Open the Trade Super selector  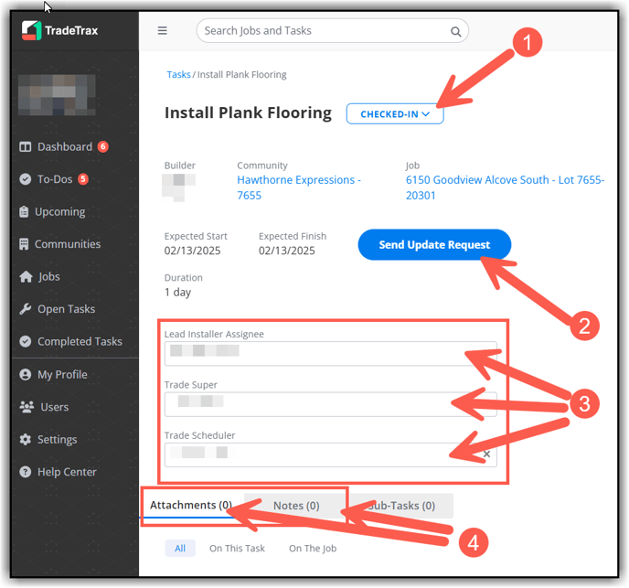(331, 404)
